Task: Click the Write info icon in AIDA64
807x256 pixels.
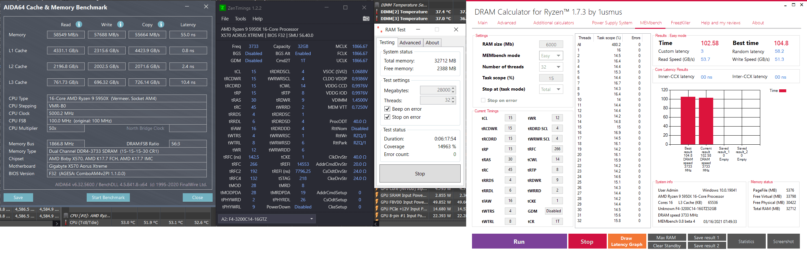Action: [x=120, y=24]
